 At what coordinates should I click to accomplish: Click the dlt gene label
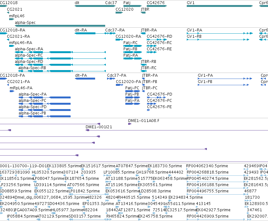tap(77, 3)
